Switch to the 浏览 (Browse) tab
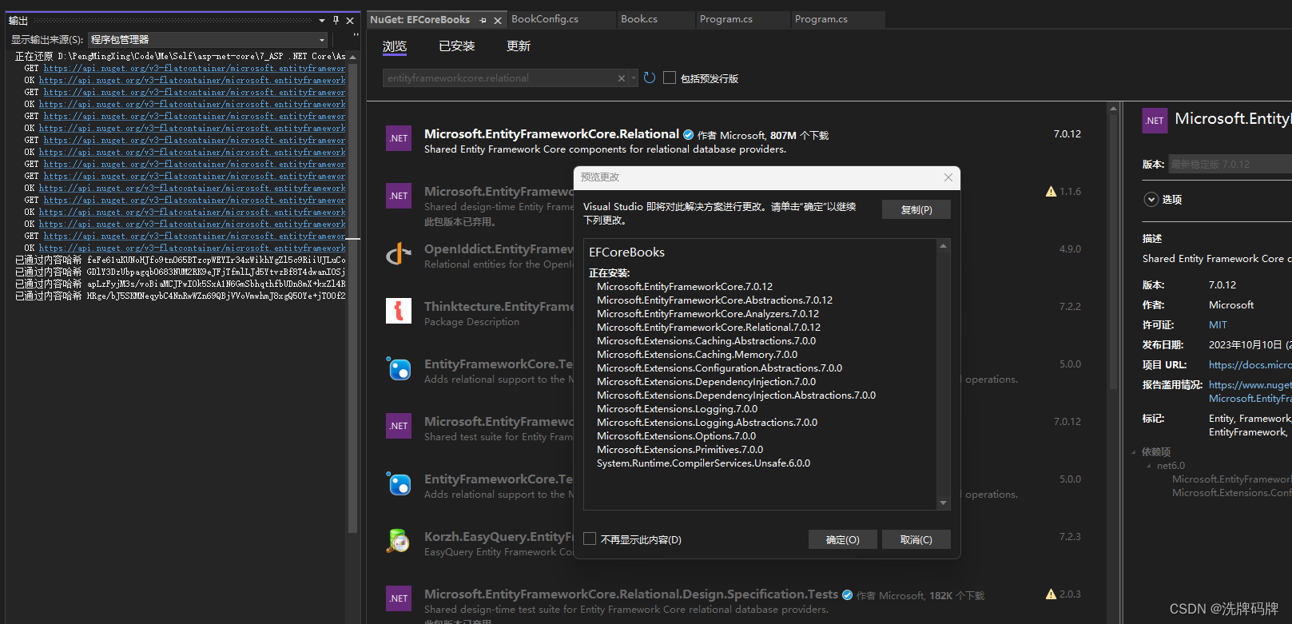This screenshot has width=1292, height=624. (395, 46)
